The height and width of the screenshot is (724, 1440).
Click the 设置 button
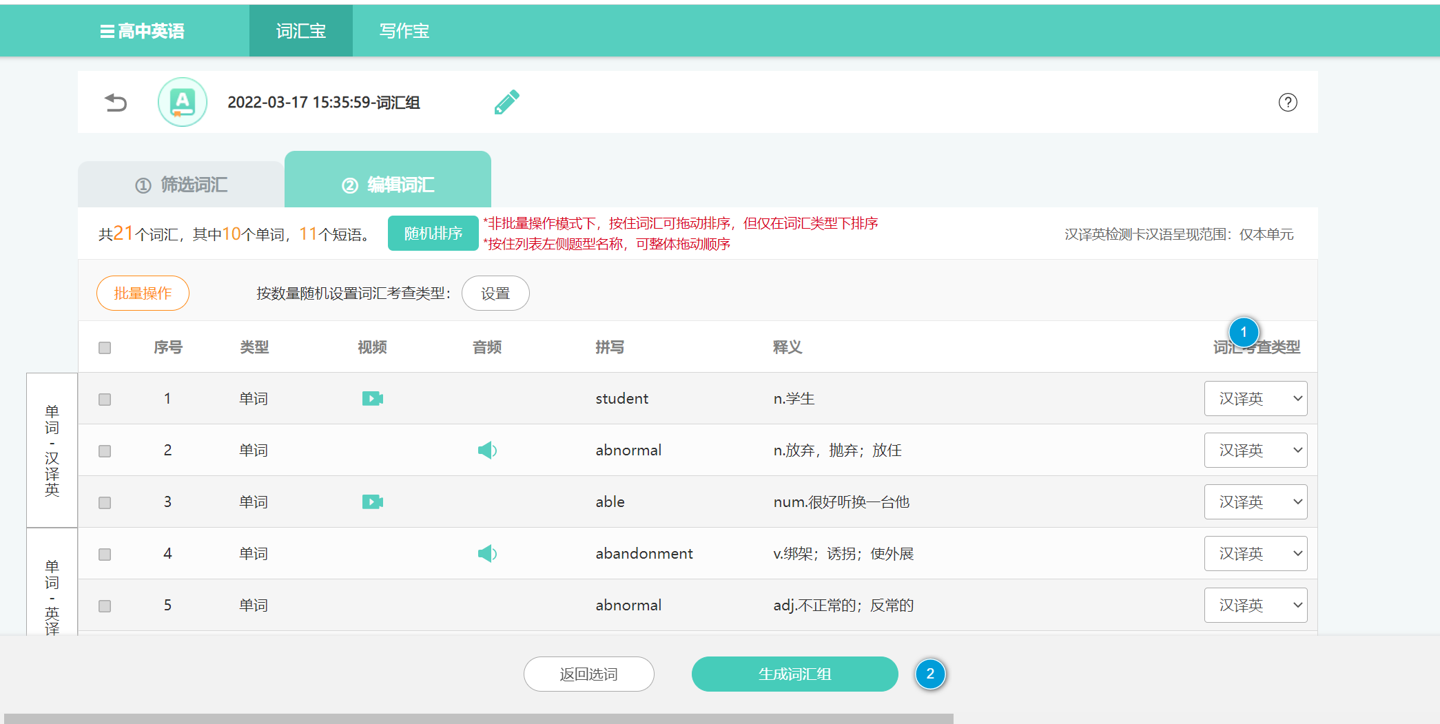click(495, 293)
